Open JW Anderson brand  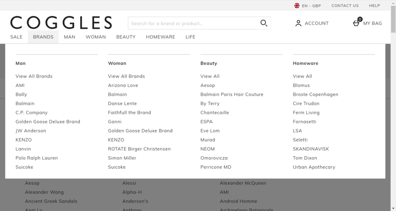click(31, 131)
